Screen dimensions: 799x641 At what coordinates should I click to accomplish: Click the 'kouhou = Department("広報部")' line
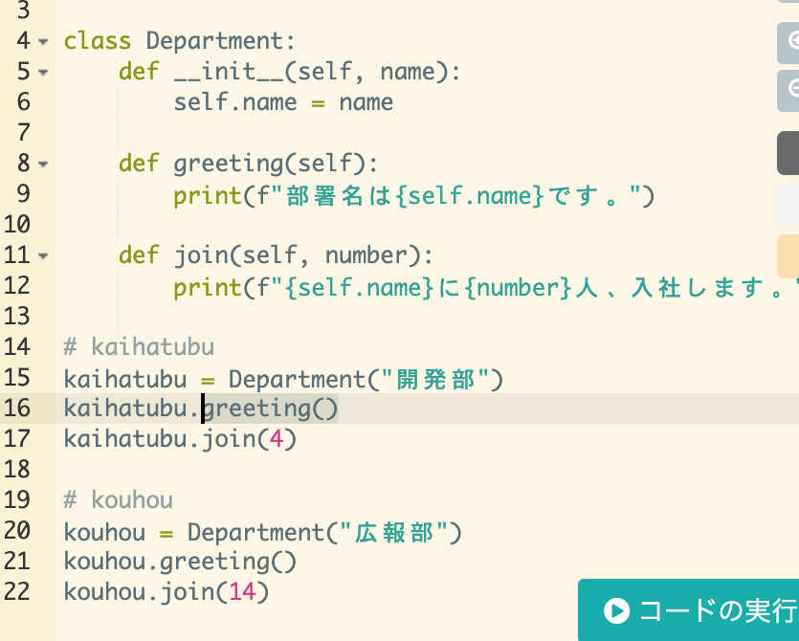click(x=263, y=532)
